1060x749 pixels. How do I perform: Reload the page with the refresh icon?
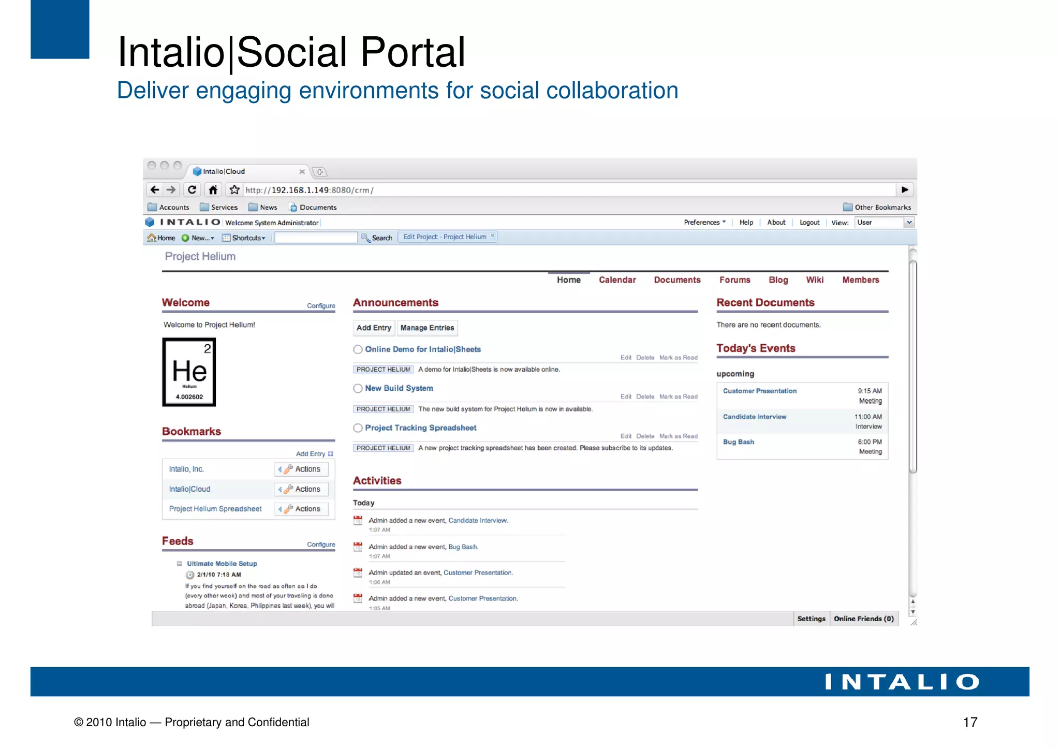click(192, 190)
